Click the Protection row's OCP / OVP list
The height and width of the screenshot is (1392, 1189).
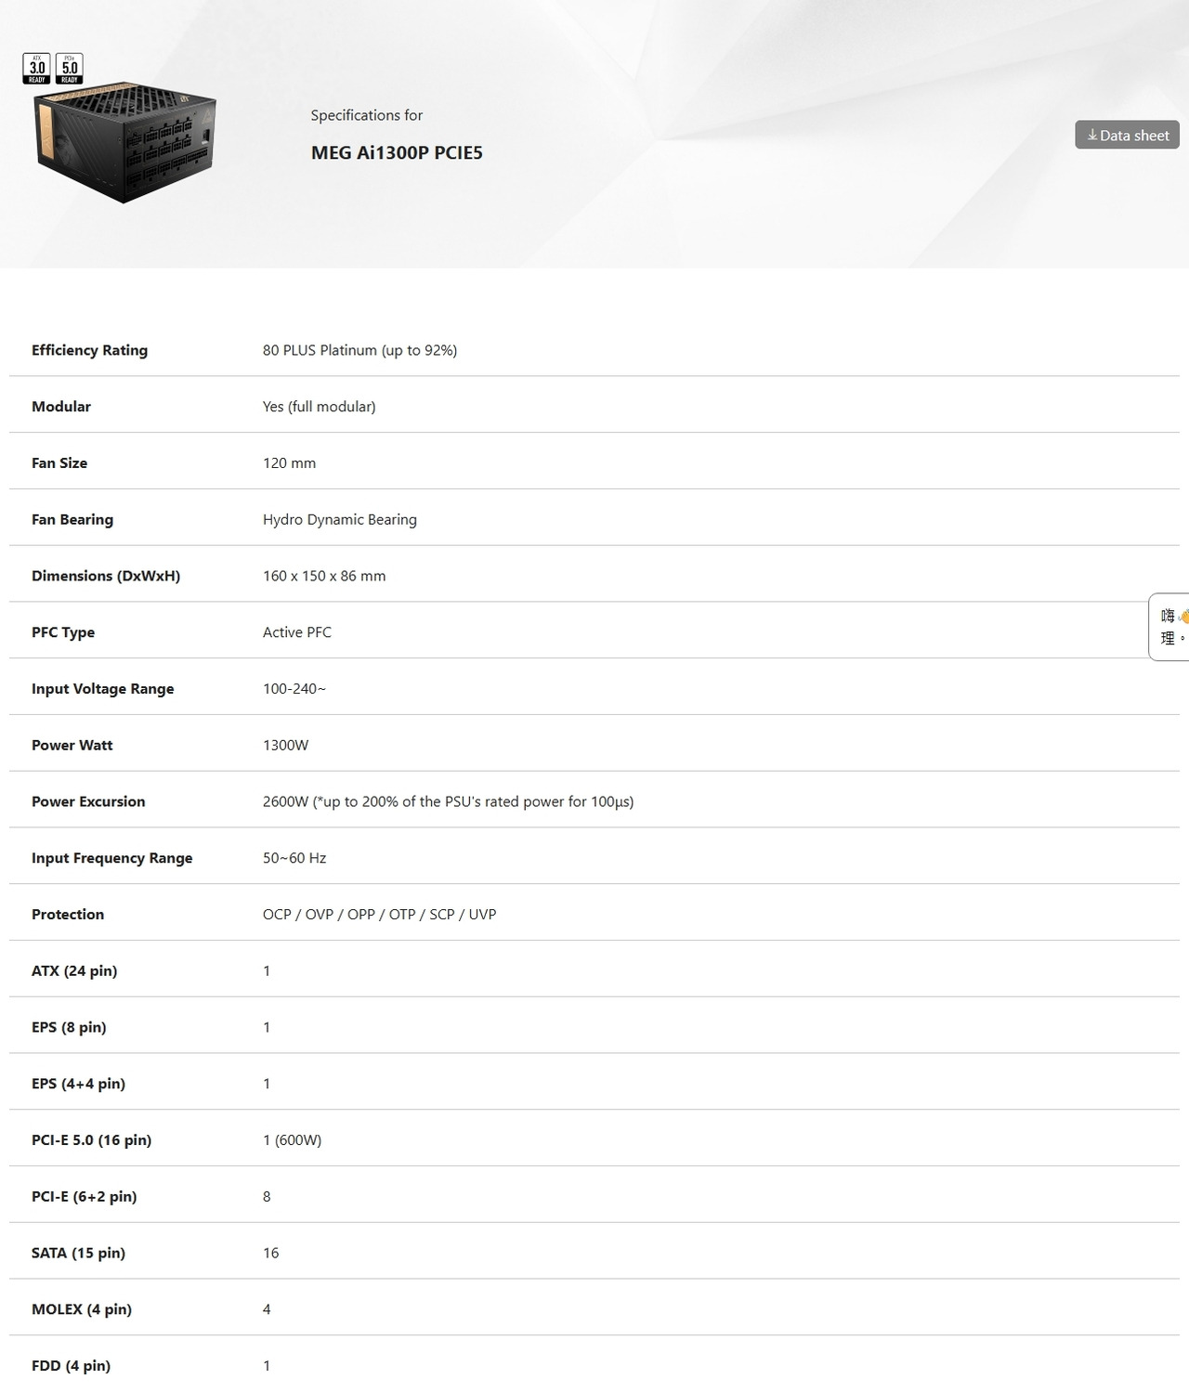(x=379, y=915)
